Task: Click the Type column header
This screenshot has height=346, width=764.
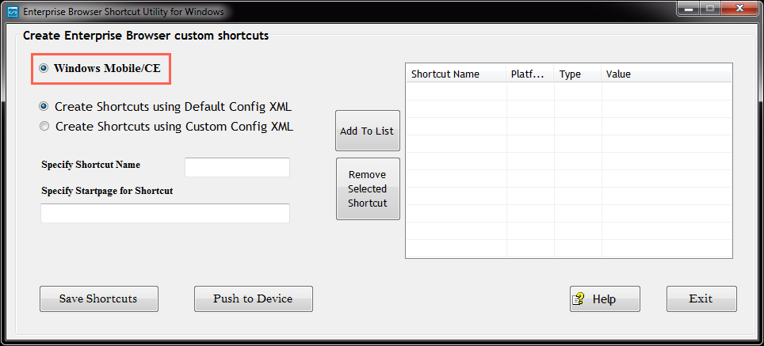Action: point(577,74)
